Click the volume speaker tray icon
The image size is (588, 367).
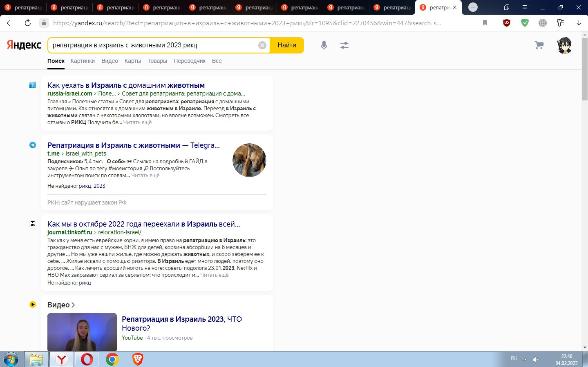click(x=535, y=360)
